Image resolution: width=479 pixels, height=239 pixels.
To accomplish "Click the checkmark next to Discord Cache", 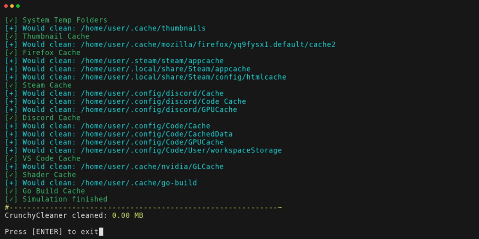I will 11,118.
